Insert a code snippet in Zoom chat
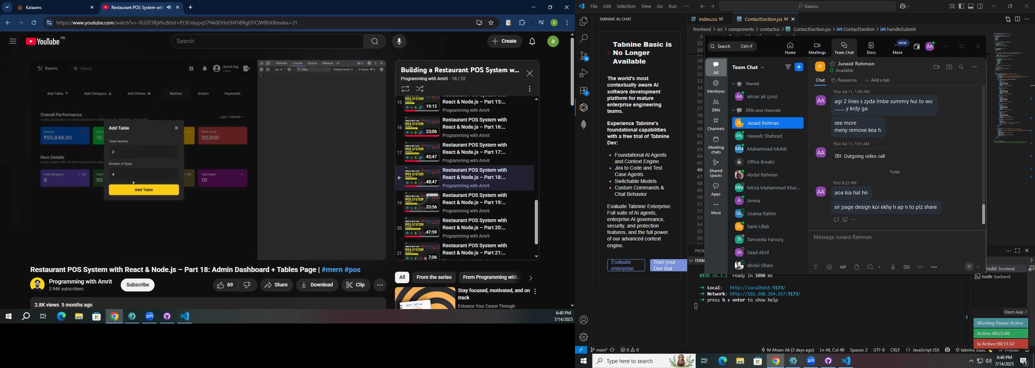The image size is (1035, 368). [920, 267]
